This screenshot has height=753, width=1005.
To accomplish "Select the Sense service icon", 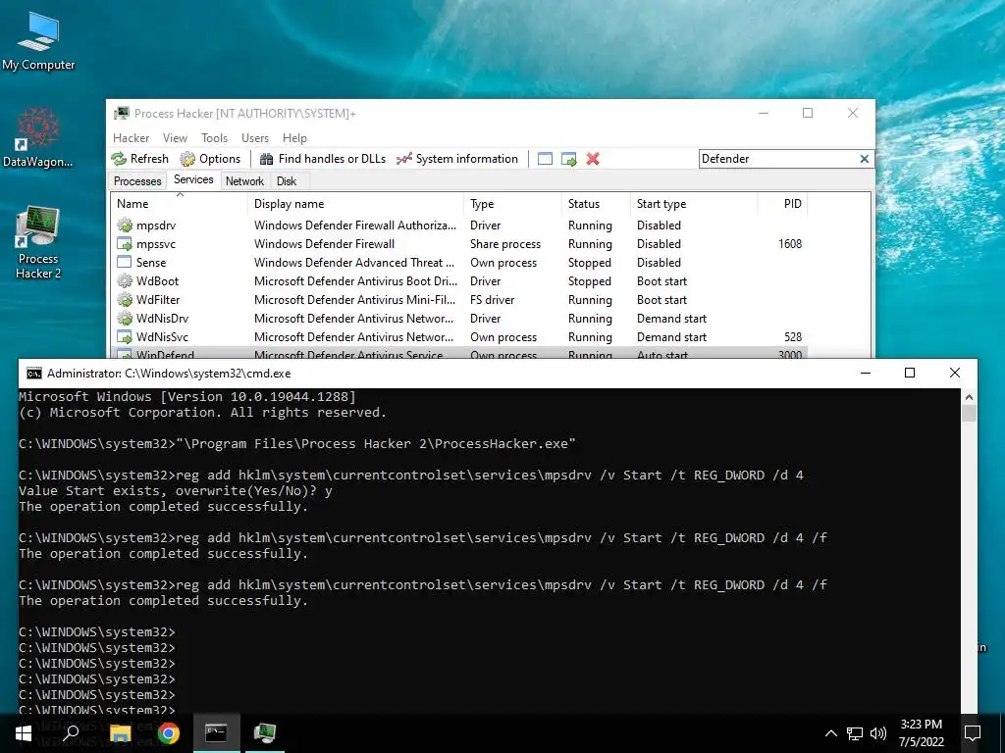I will (x=125, y=263).
